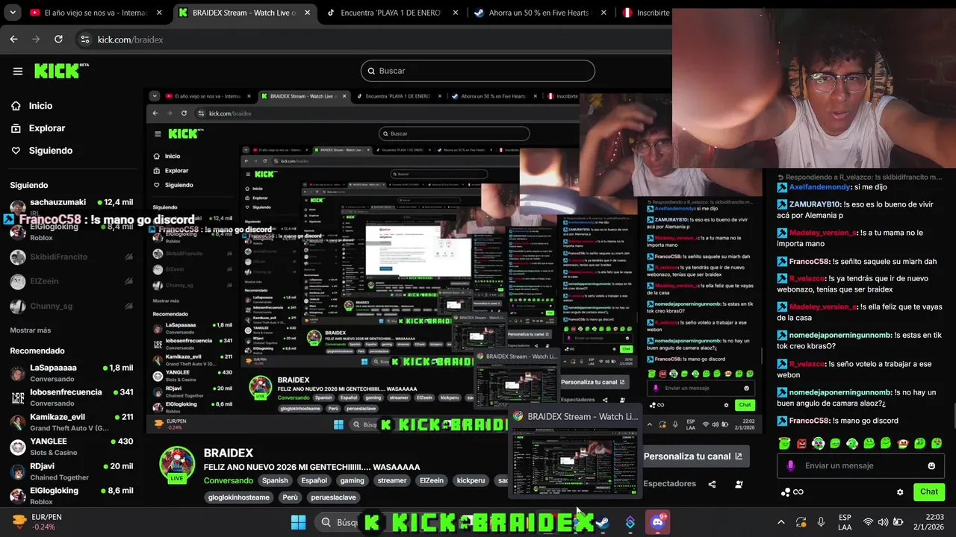Click the purple microphone icon in chat box

(790, 466)
